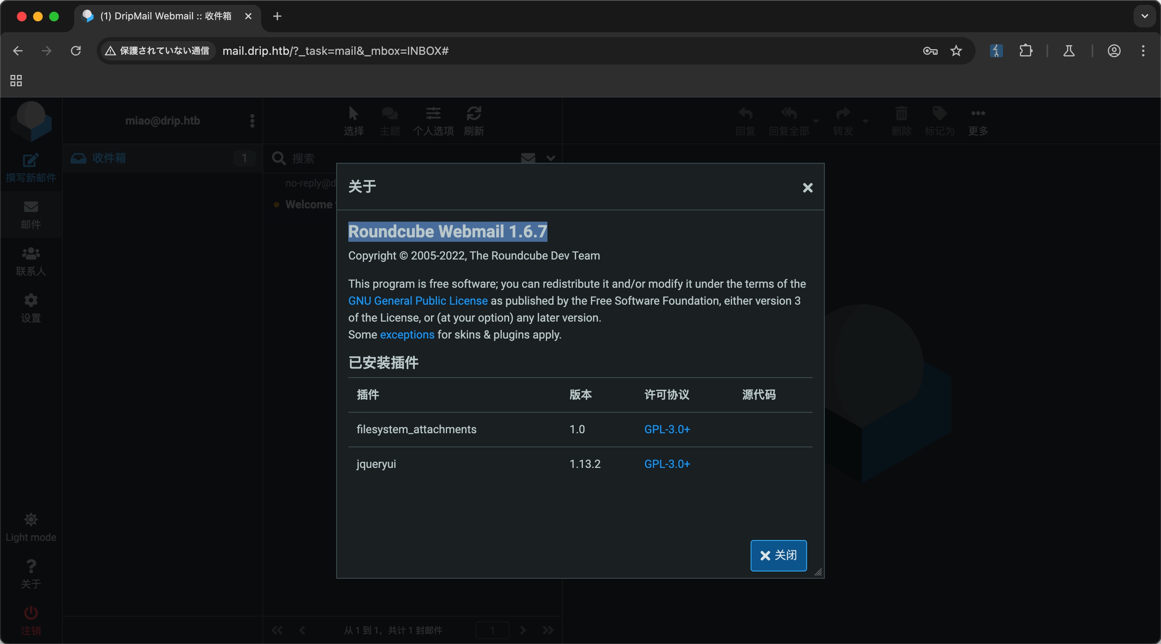1161x644 pixels.
Task: Click the red logout (注销) power icon
Action: coord(31,613)
